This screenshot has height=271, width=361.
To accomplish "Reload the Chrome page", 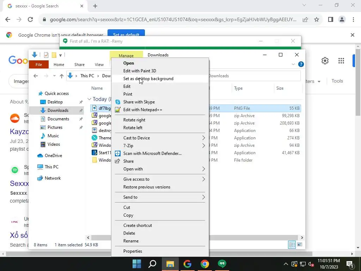I will pos(30,19).
